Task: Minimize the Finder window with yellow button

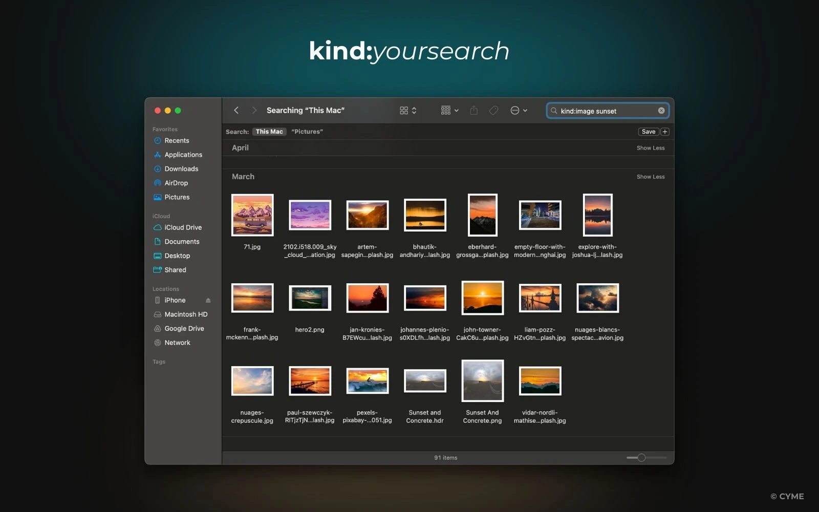Action: click(x=168, y=111)
